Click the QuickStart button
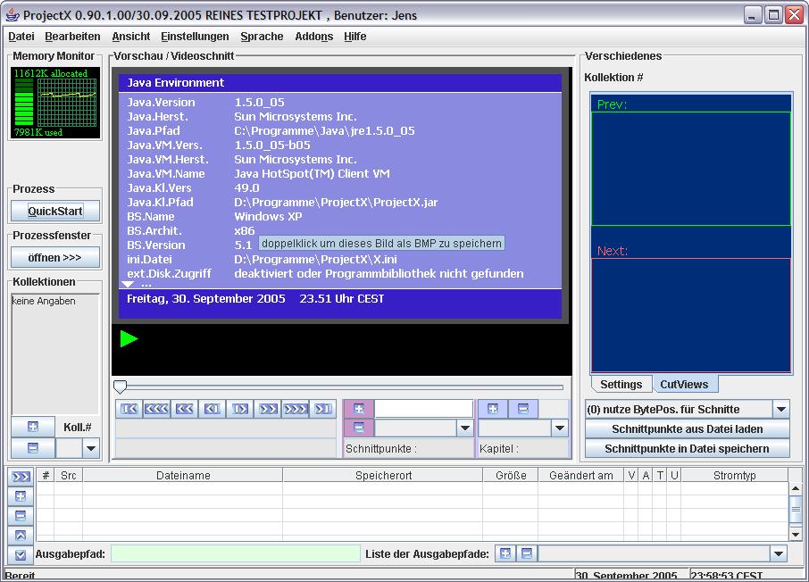 click(55, 212)
